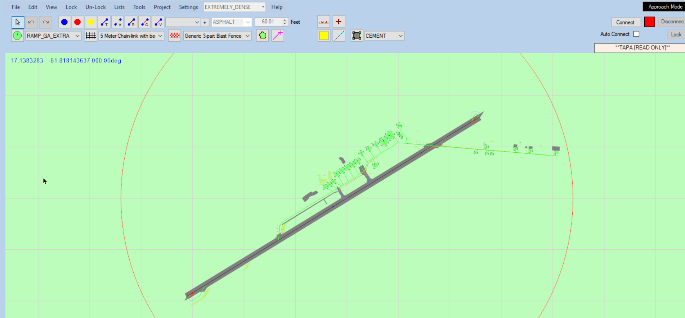
Task: Click the 60.01 feet width field
Action: pos(268,22)
